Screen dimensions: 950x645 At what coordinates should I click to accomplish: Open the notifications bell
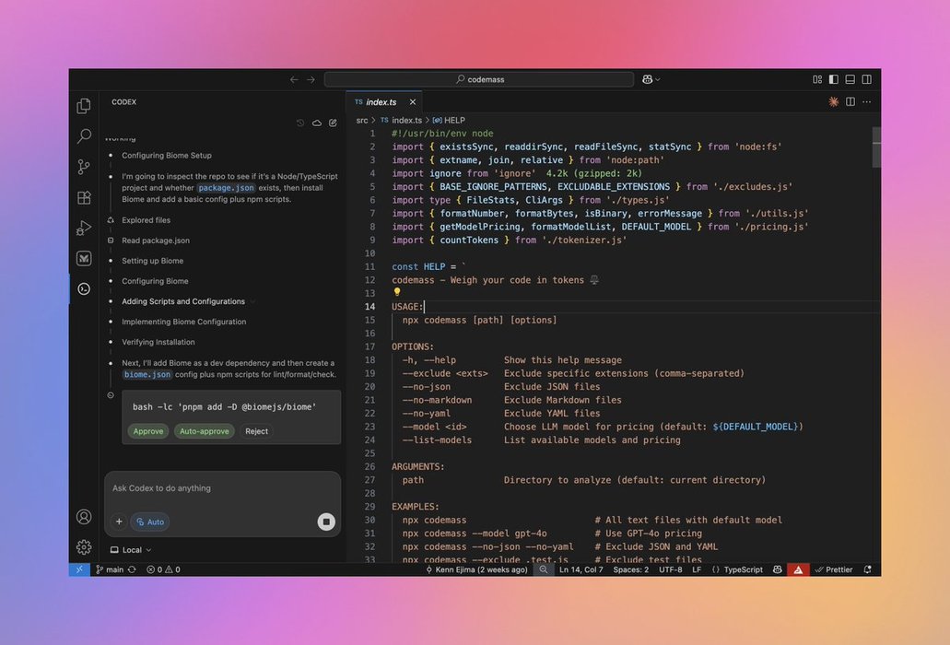click(868, 569)
